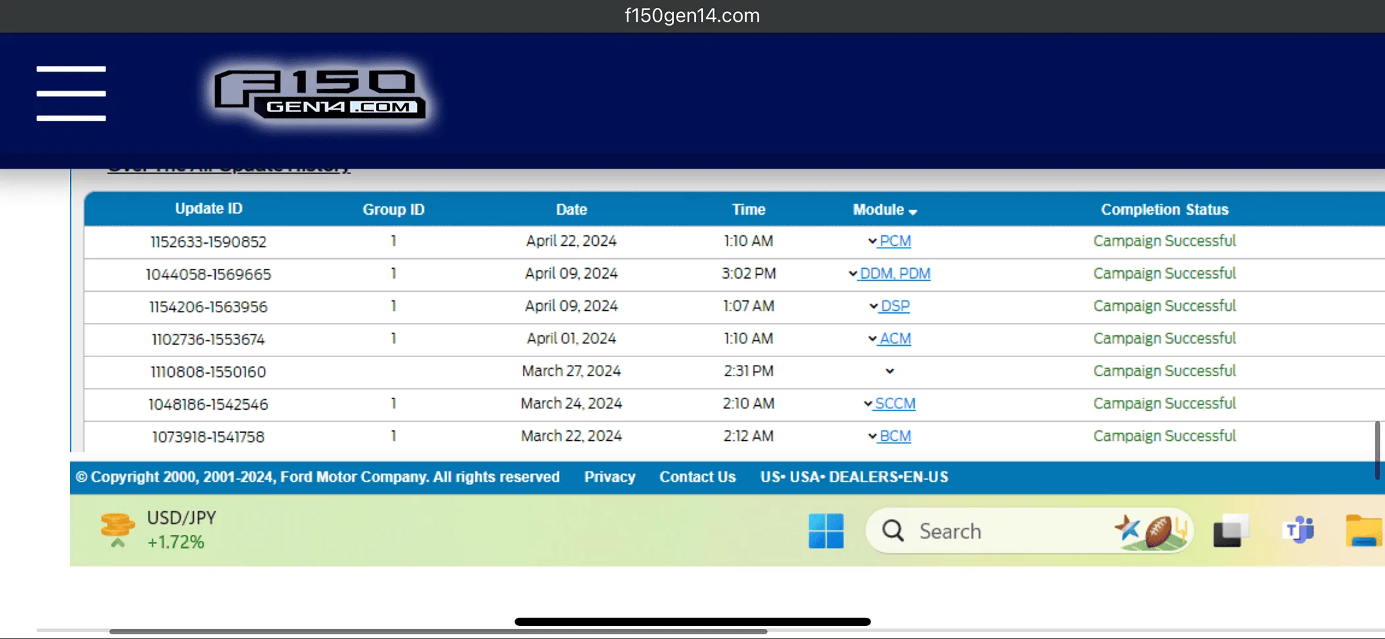Screen dimensions: 1385x639
Task: Open Microsoft Teams from taskbar
Action: pyautogui.click(x=1298, y=530)
